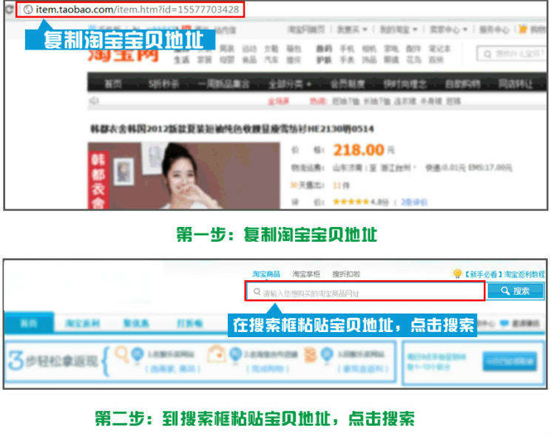Click the blue button in the right promo box
This screenshot has height=437, width=551.
pyautogui.click(x=510, y=361)
